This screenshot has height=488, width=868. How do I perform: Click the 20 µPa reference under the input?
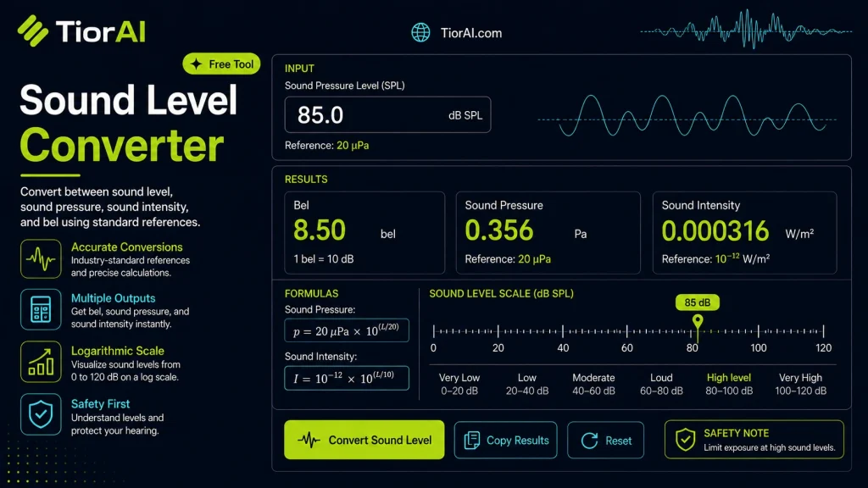(353, 146)
